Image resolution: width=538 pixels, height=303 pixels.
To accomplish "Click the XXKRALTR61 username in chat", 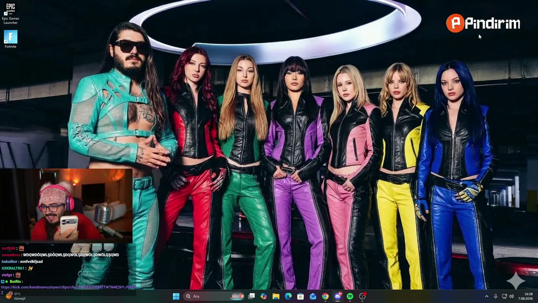I will [x=13, y=268].
